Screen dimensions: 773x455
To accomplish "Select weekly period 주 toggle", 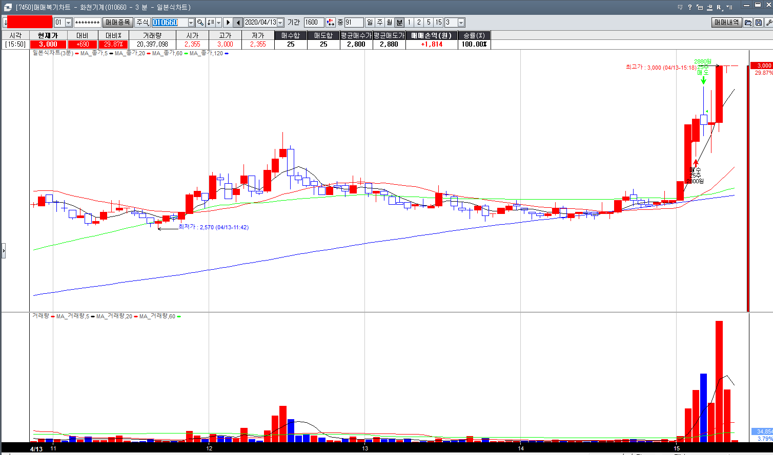I will click(380, 23).
